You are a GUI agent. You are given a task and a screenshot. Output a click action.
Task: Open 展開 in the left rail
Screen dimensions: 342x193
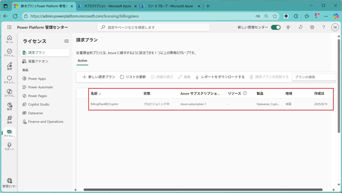[9, 120]
